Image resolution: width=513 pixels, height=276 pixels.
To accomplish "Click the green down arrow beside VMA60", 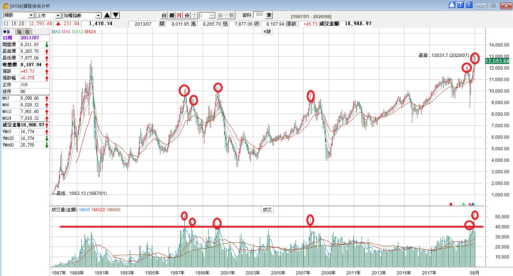I will point(47,145).
